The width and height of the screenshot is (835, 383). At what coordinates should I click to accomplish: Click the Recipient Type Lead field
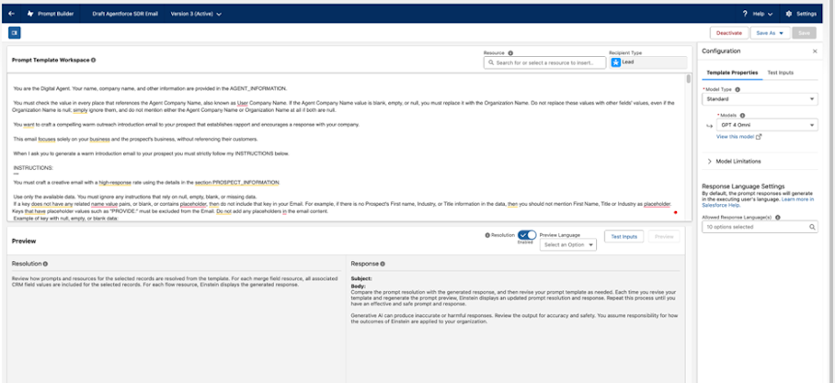coord(648,62)
